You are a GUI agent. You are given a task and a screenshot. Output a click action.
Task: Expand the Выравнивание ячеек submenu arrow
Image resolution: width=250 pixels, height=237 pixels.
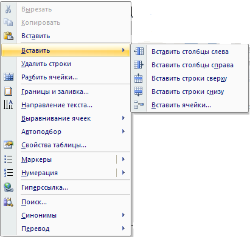123,118
